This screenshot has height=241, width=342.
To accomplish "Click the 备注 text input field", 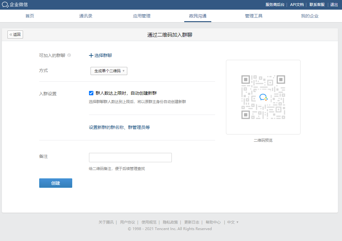I will pyautogui.click(x=130, y=158).
